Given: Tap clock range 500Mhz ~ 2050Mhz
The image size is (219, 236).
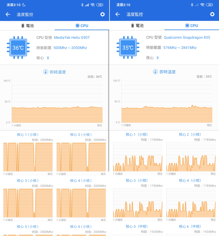Looking at the screenshot, I should click(x=70, y=48).
